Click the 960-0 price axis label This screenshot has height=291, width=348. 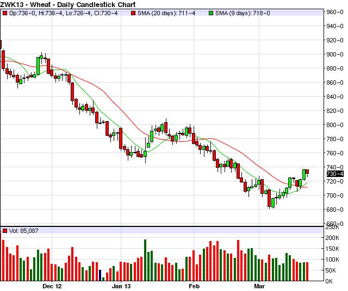pyautogui.click(x=335, y=12)
